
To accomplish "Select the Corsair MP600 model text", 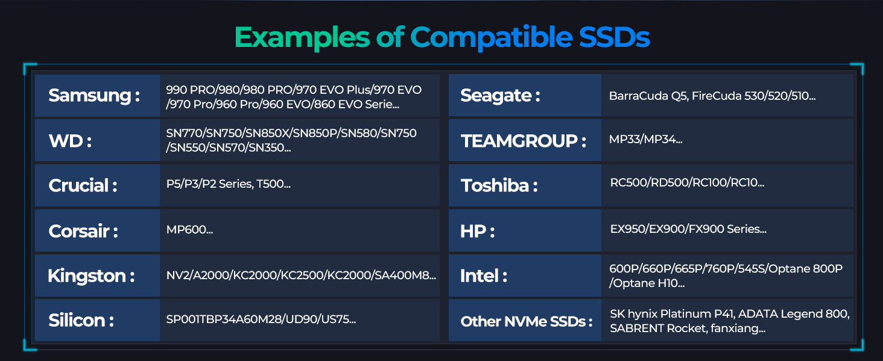I will 189,230.
